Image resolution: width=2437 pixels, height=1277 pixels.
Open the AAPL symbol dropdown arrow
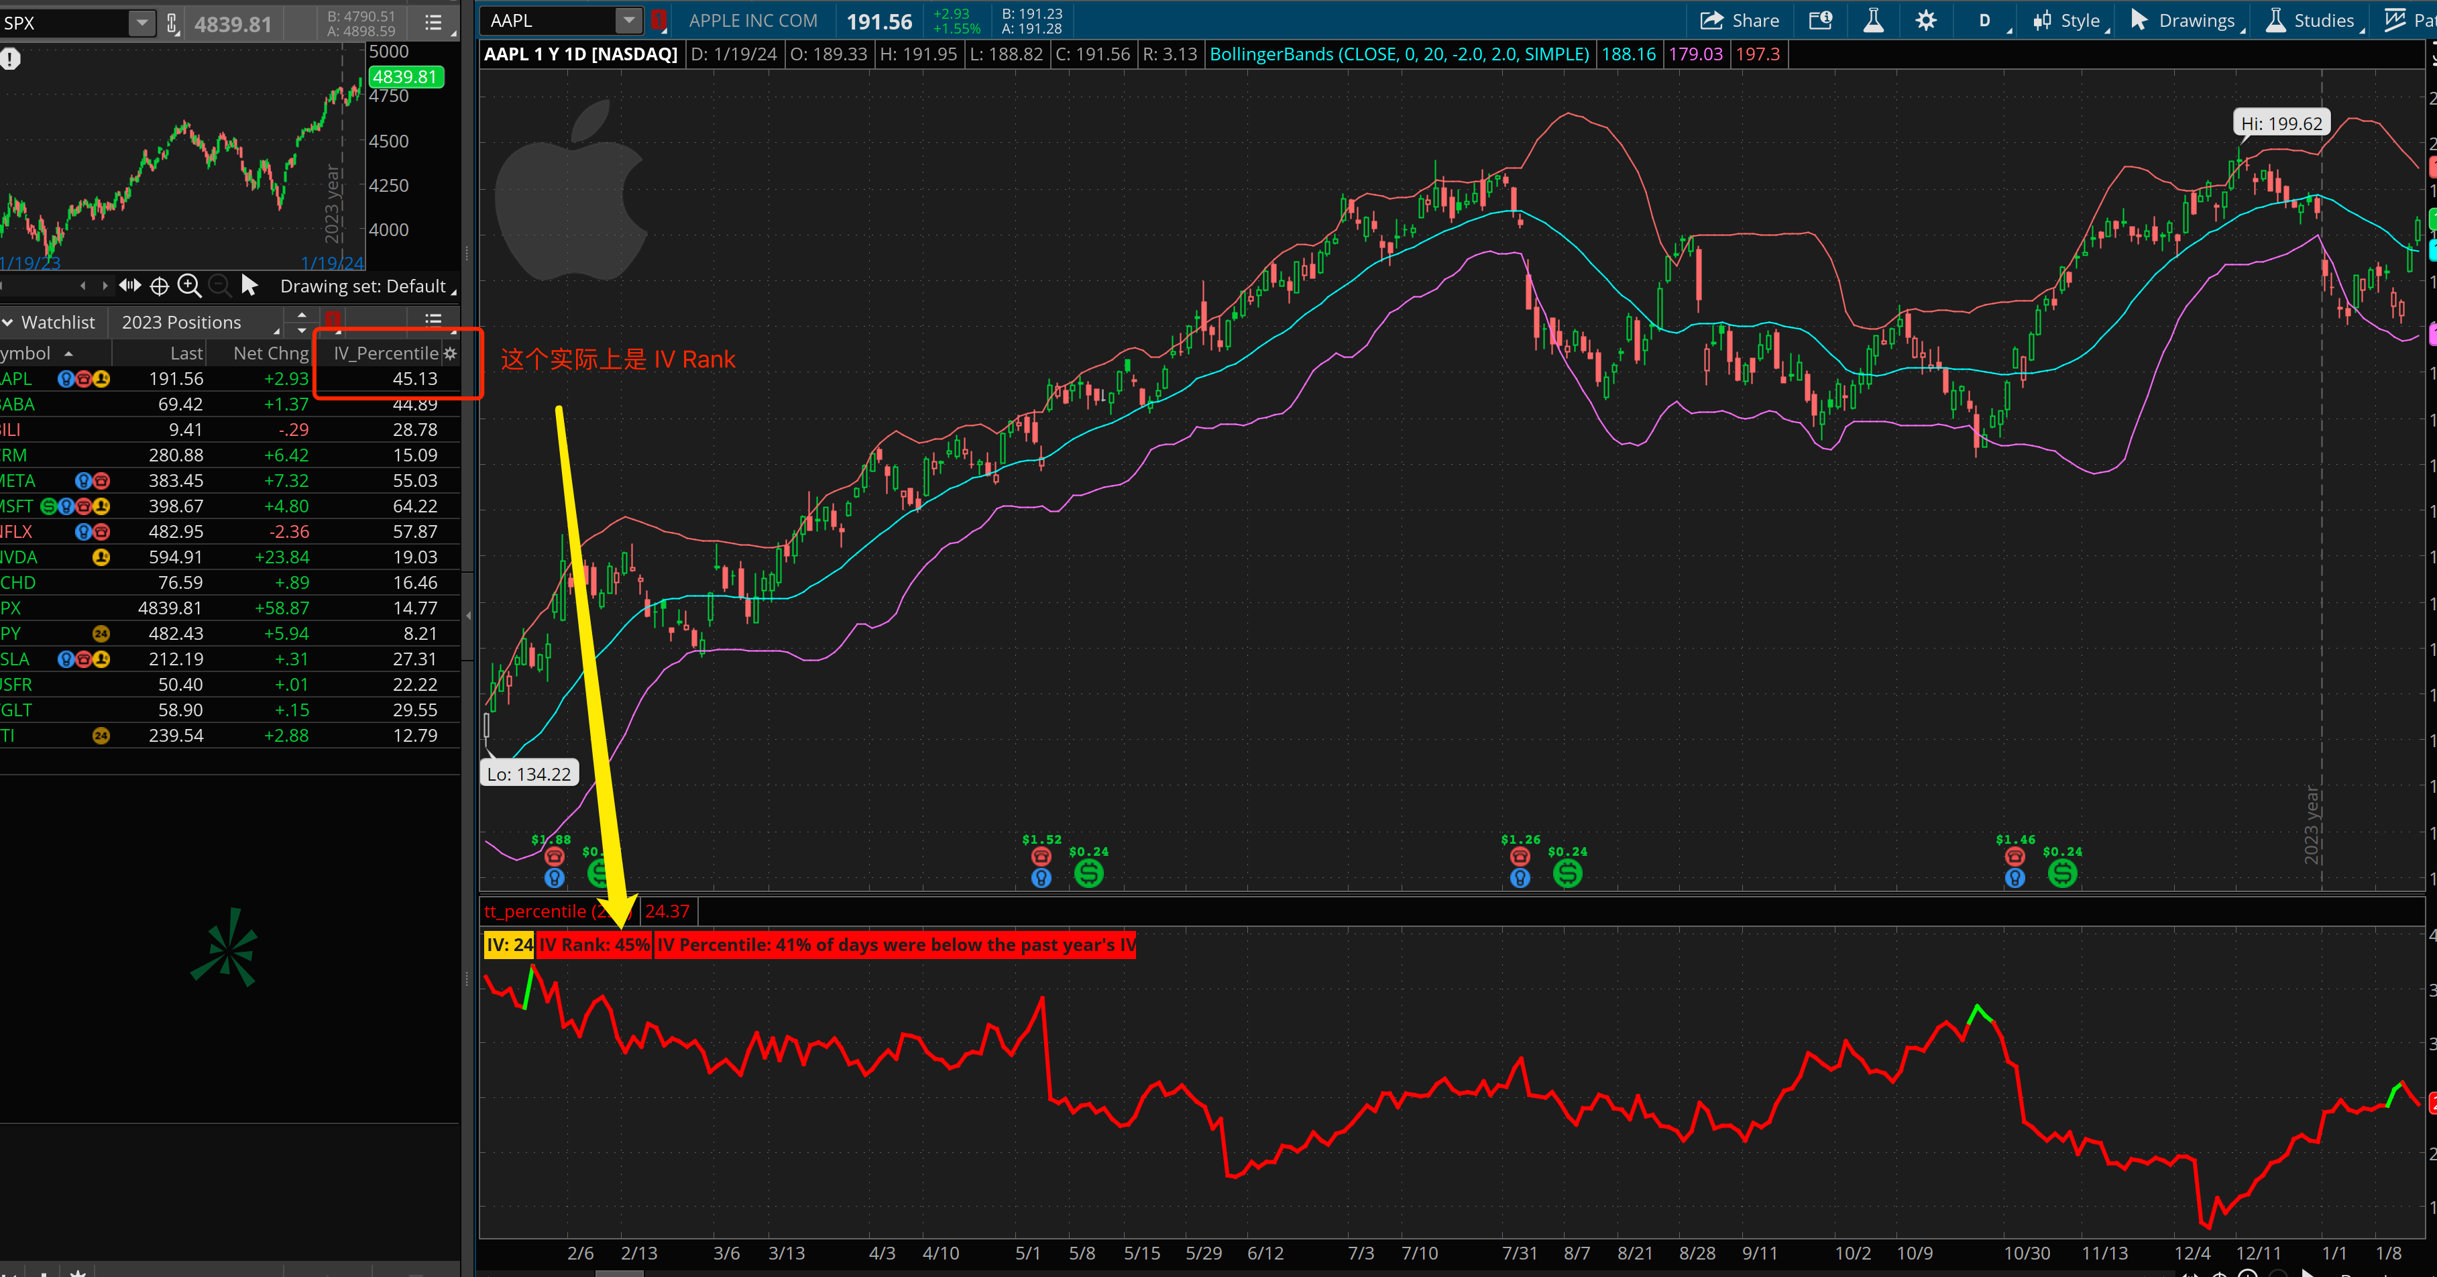pyautogui.click(x=629, y=20)
